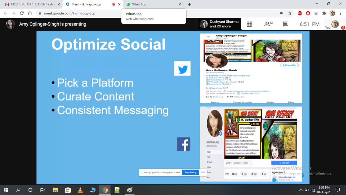
Task: Click the red muted microphone indicator
Action: click(x=343, y=28)
